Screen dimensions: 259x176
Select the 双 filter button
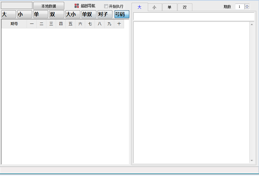tap(57, 14)
